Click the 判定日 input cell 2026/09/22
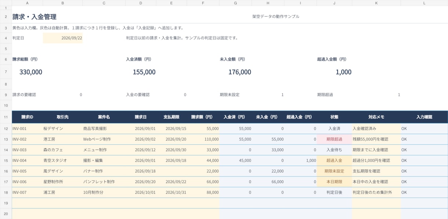The image size is (448, 219). coord(63,38)
